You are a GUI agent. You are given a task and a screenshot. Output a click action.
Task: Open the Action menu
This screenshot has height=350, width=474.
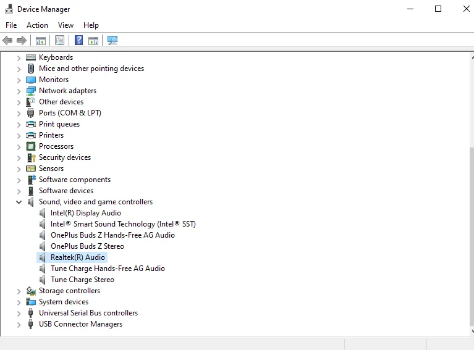click(x=37, y=25)
